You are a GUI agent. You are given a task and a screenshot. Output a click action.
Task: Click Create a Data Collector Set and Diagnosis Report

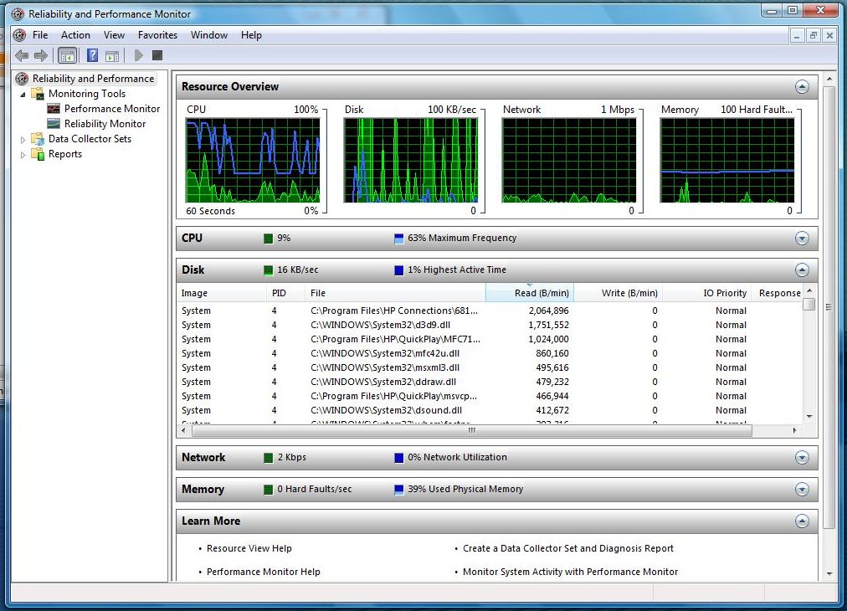[567, 548]
